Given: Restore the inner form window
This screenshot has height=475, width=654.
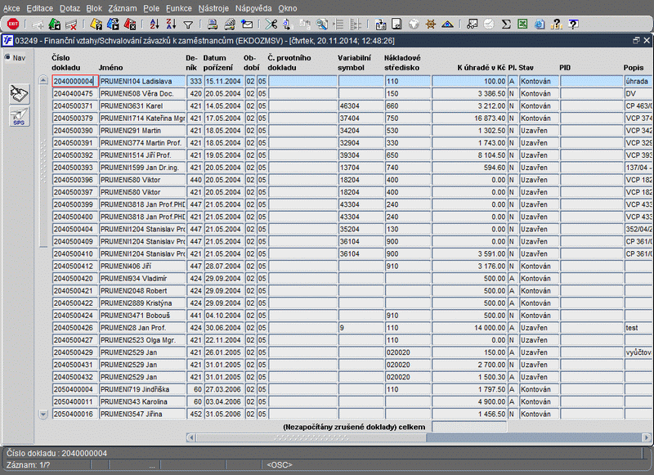Looking at the screenshot, I should click(636, 40).
